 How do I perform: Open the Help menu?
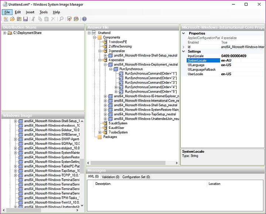(x=56, y=12)
